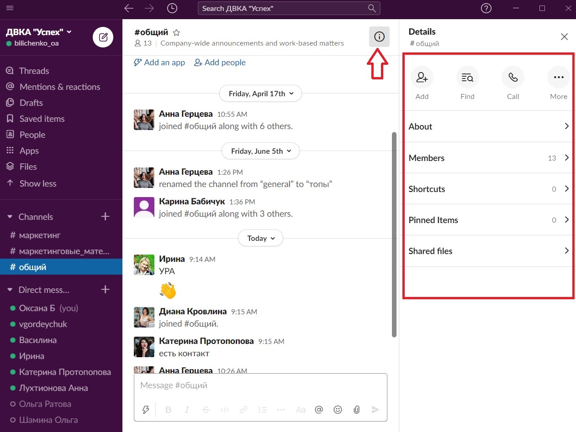Viewport: 576px width, 432px height.
Task: Click Show less in sidebar
Action: (x=61, y=183)
